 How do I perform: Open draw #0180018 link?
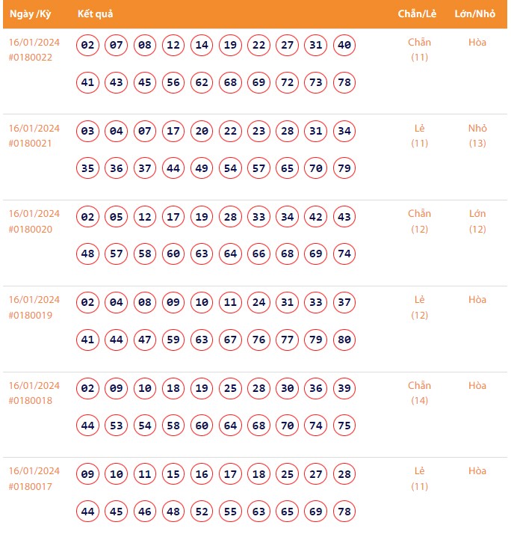31,402
